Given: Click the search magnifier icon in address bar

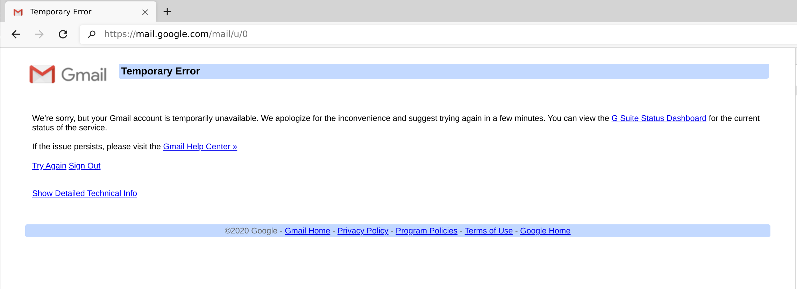Looking at the screenshot, I should 92,34.
